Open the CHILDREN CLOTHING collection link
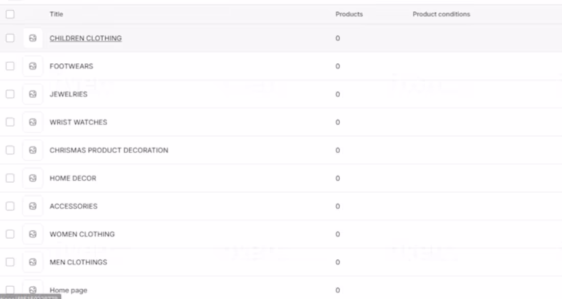This screenshot has width=562, height=299. pos(85,38)
